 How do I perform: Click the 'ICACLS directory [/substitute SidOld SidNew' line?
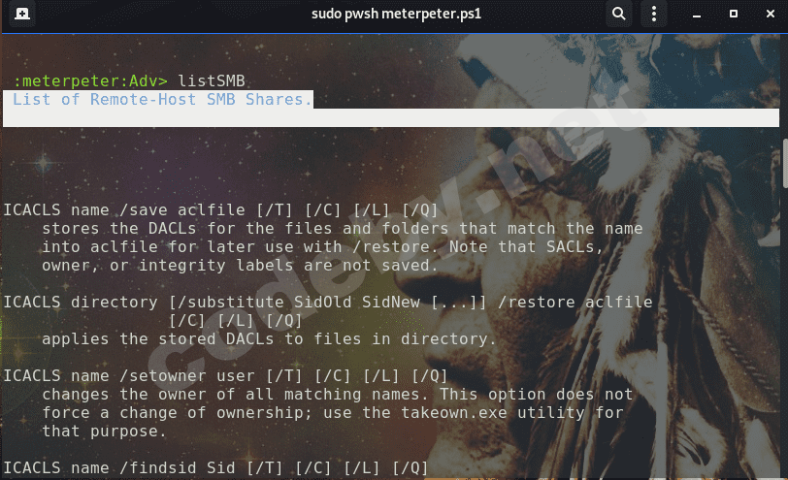328,302
